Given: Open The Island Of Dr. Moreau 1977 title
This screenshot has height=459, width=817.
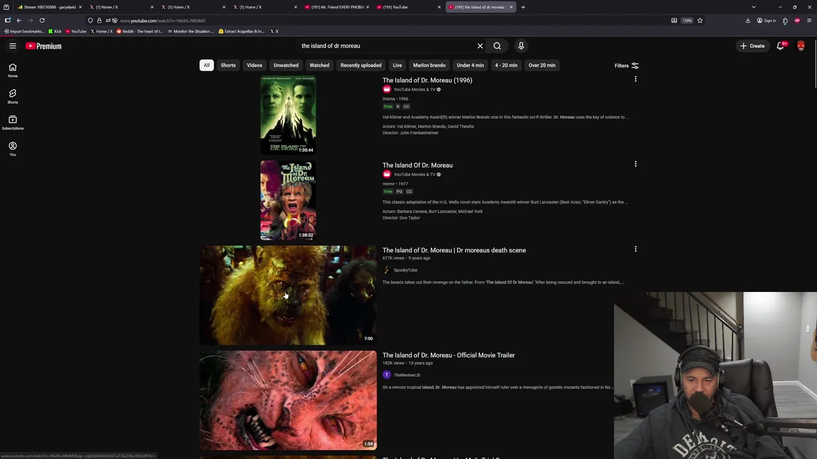Looking at the screenshot, I should (x=417, y=165).
